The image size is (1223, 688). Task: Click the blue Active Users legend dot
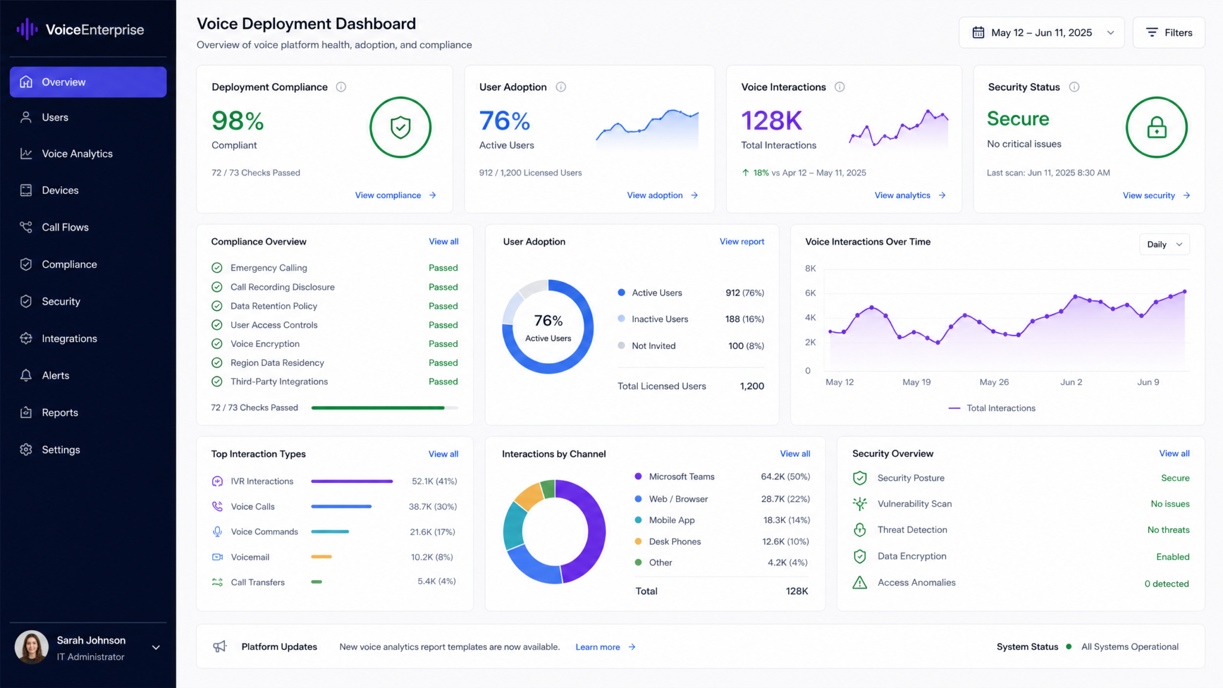click(x=621, y=293)
